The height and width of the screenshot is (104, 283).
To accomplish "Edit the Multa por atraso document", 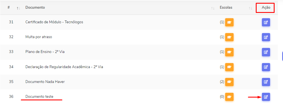I will [266, 37].
